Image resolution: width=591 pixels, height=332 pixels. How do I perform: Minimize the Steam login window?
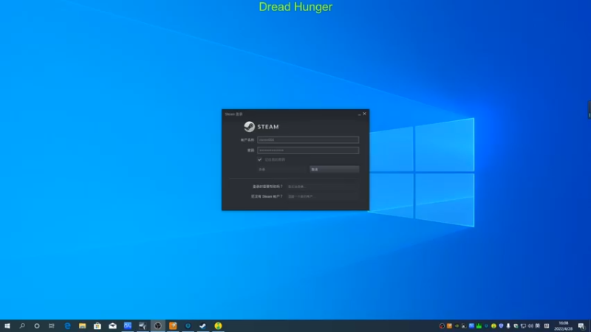coord(359,114)
